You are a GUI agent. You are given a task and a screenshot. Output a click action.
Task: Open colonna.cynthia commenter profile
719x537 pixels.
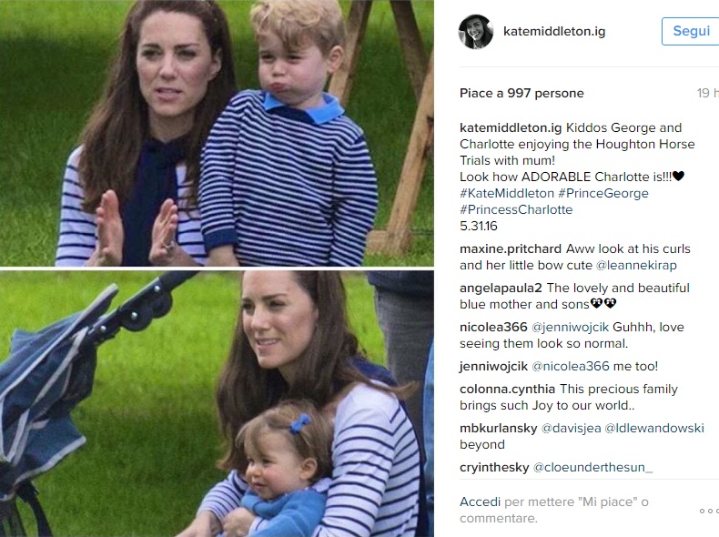[507, 389]
